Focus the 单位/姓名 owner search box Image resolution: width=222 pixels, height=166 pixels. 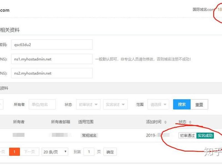(42, 105)
